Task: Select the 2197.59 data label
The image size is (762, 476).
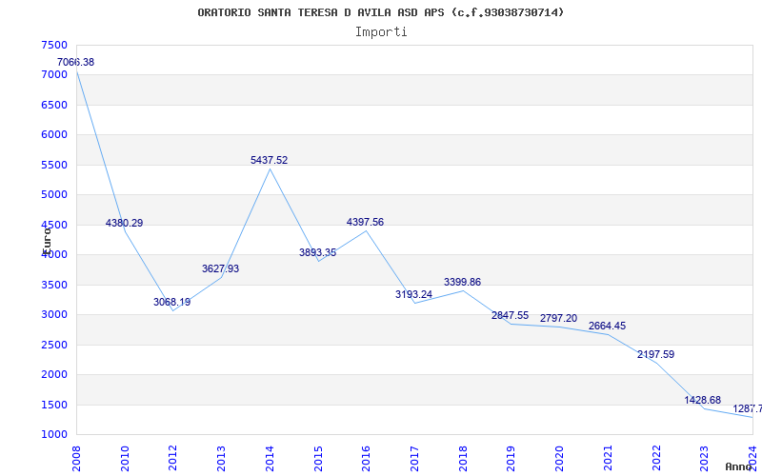Action: pos(655,354)
